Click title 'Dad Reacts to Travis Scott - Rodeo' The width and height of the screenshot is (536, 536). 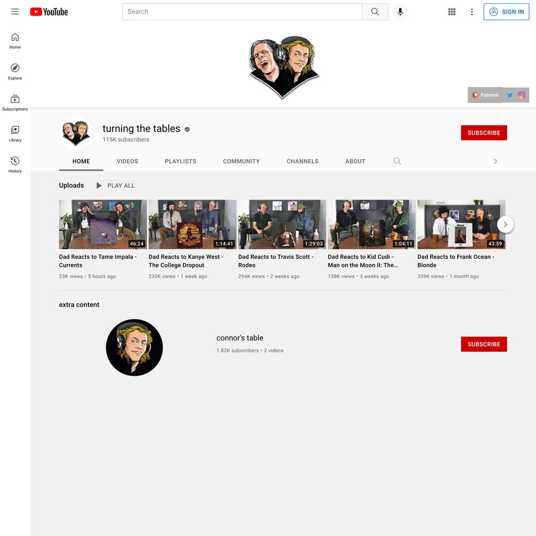click(276, 261)
